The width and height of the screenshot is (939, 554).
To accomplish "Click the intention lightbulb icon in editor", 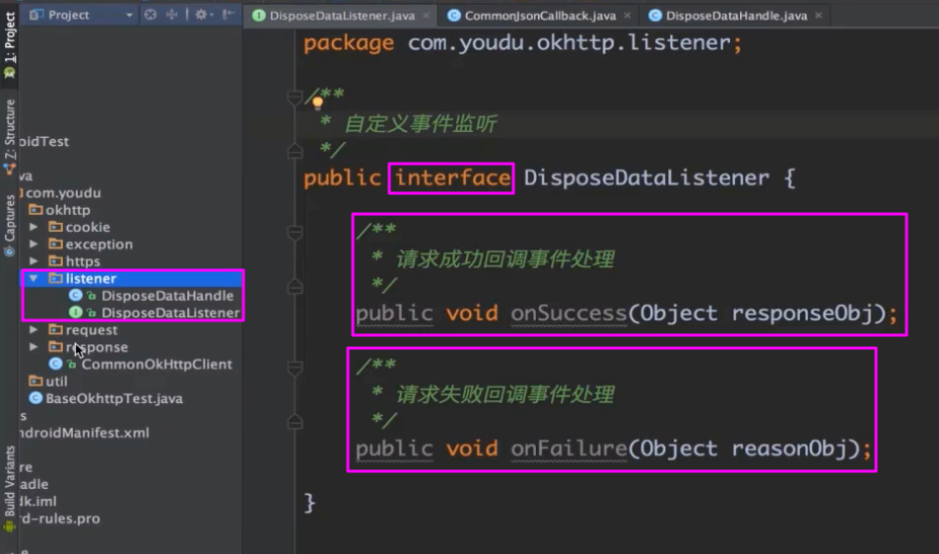I will tap(317, 104).
